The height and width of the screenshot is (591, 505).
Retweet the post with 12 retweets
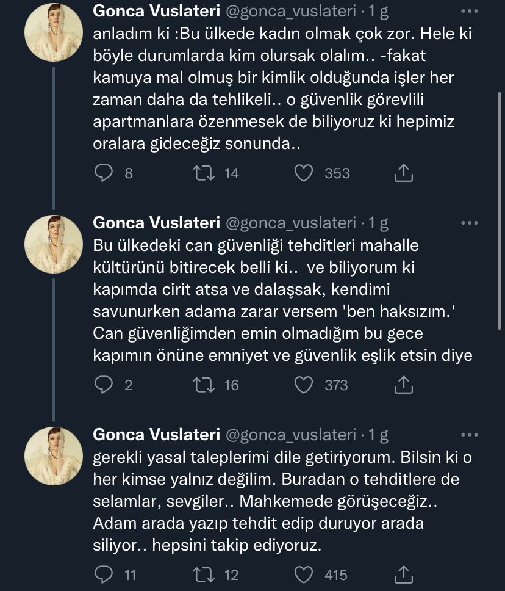204,575
